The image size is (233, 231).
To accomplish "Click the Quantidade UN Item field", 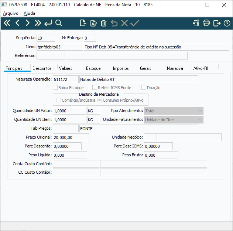I will point(69,120).
